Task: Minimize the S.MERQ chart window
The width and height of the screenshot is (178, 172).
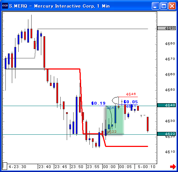Action: tap(155, 6)
